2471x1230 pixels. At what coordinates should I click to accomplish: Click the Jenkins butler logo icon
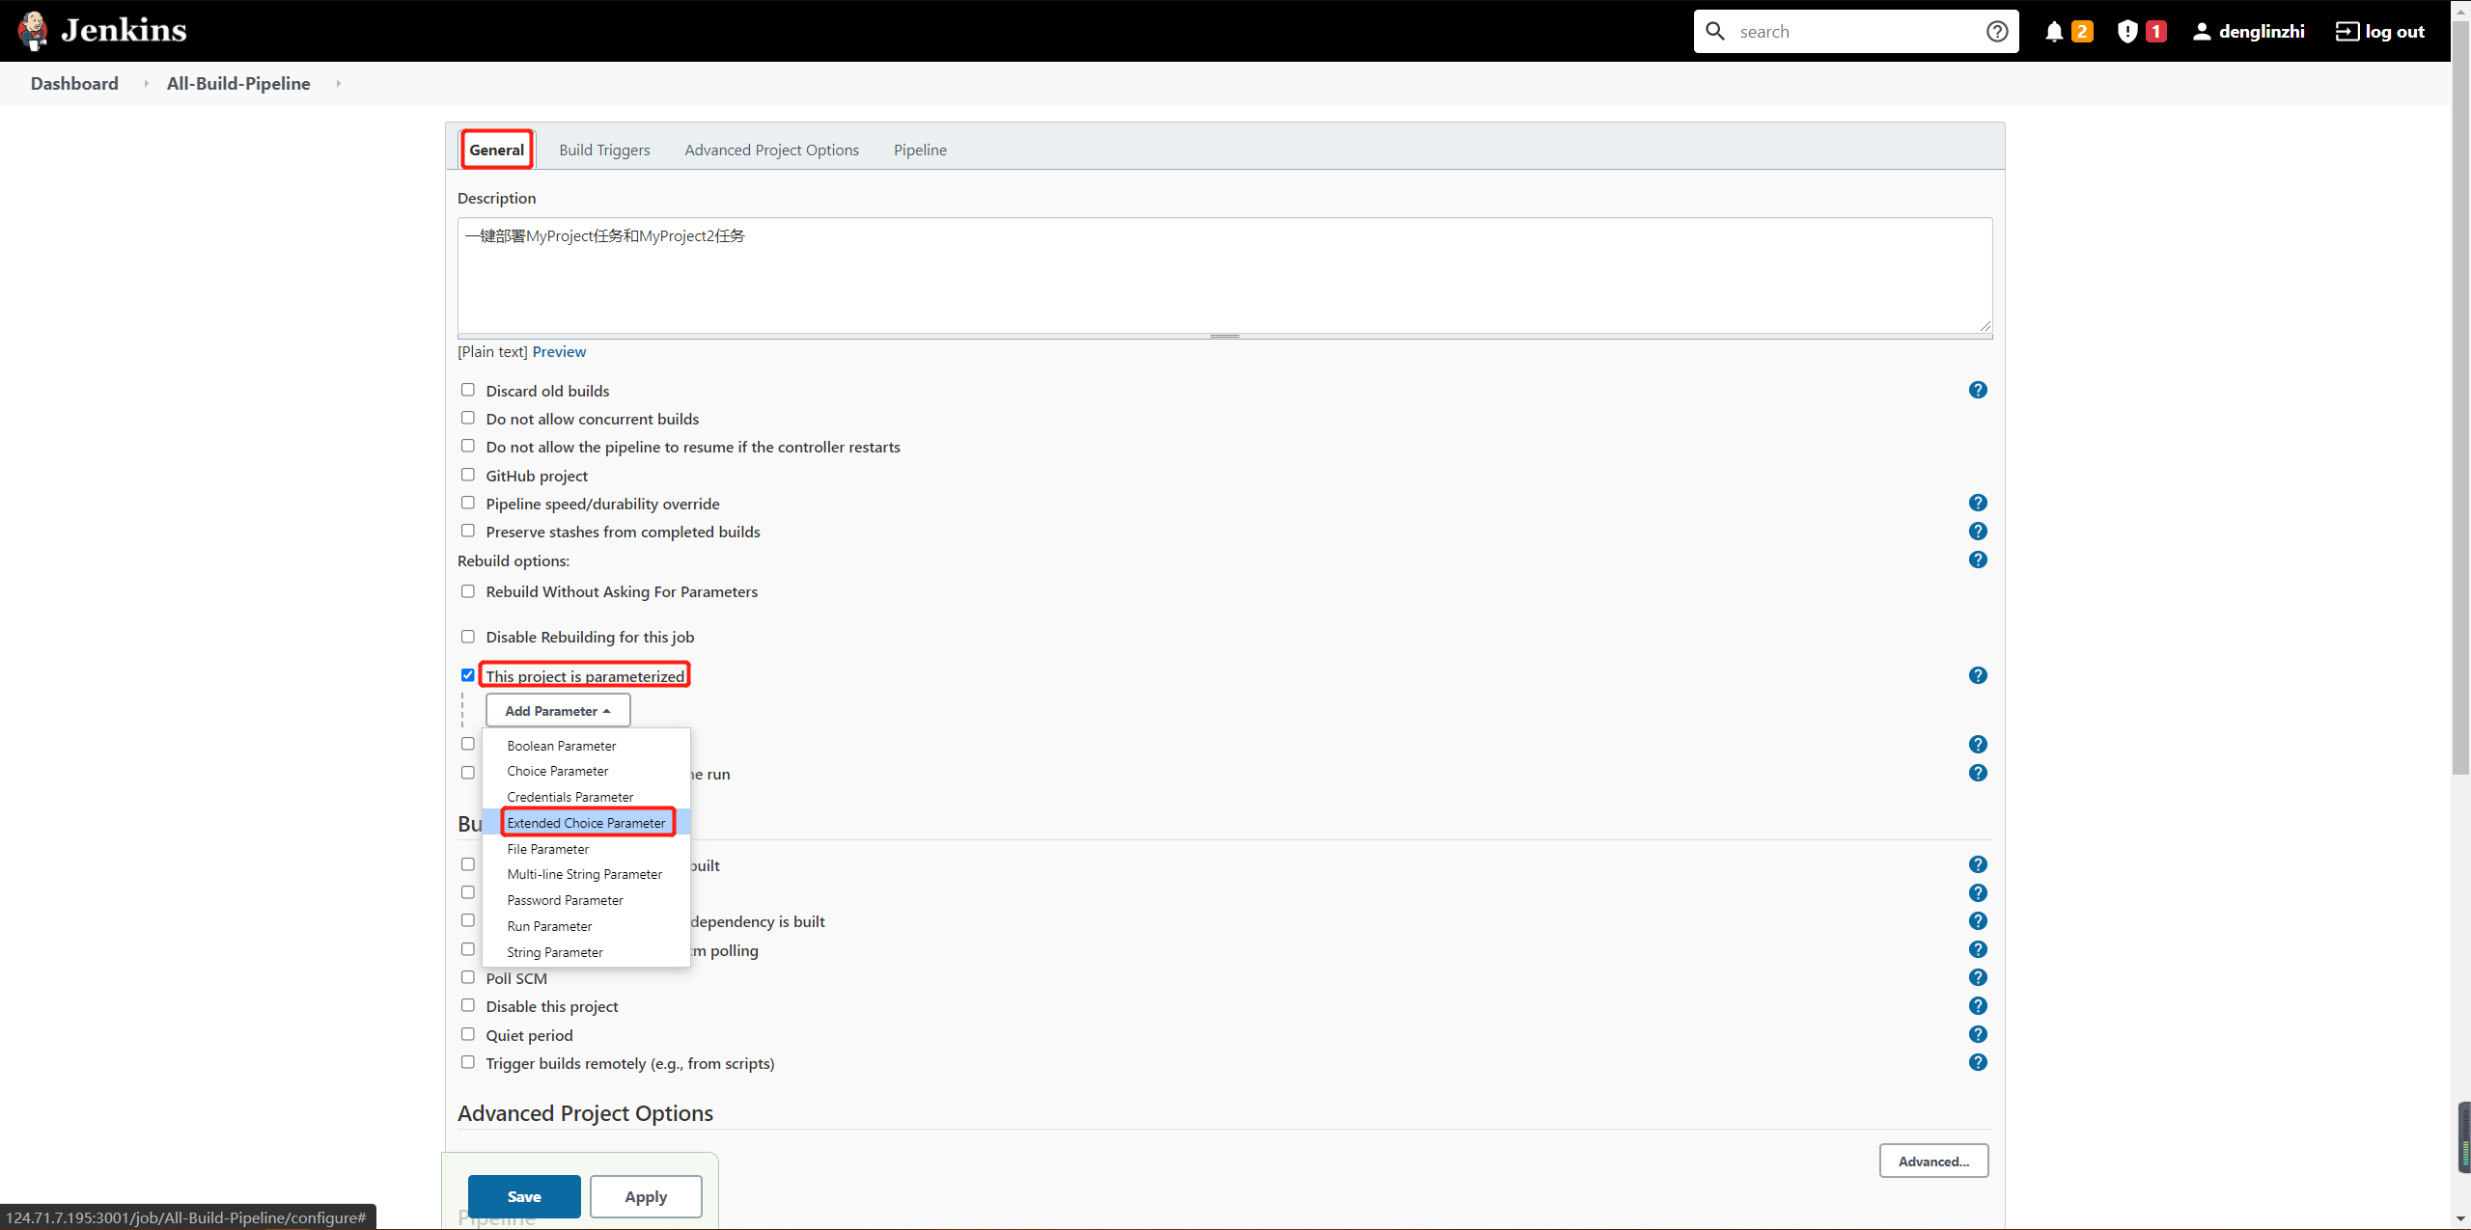click(33, 31)
